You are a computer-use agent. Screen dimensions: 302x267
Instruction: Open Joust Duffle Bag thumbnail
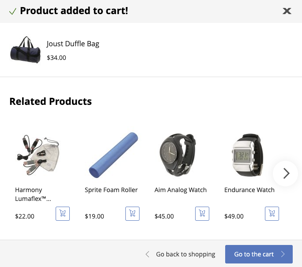point(25,50)
